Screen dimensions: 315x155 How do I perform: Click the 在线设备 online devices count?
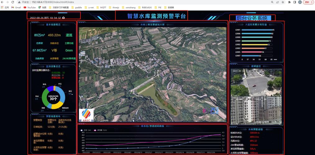click(58, 73)
